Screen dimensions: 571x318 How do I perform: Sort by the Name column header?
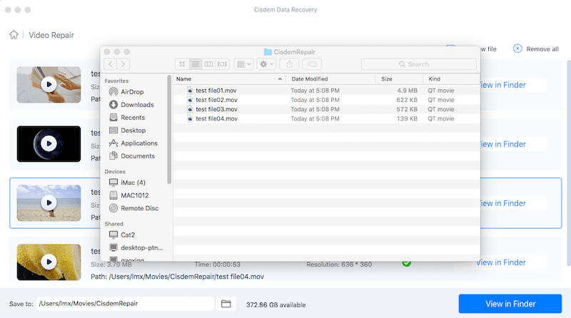click(229, 79)
